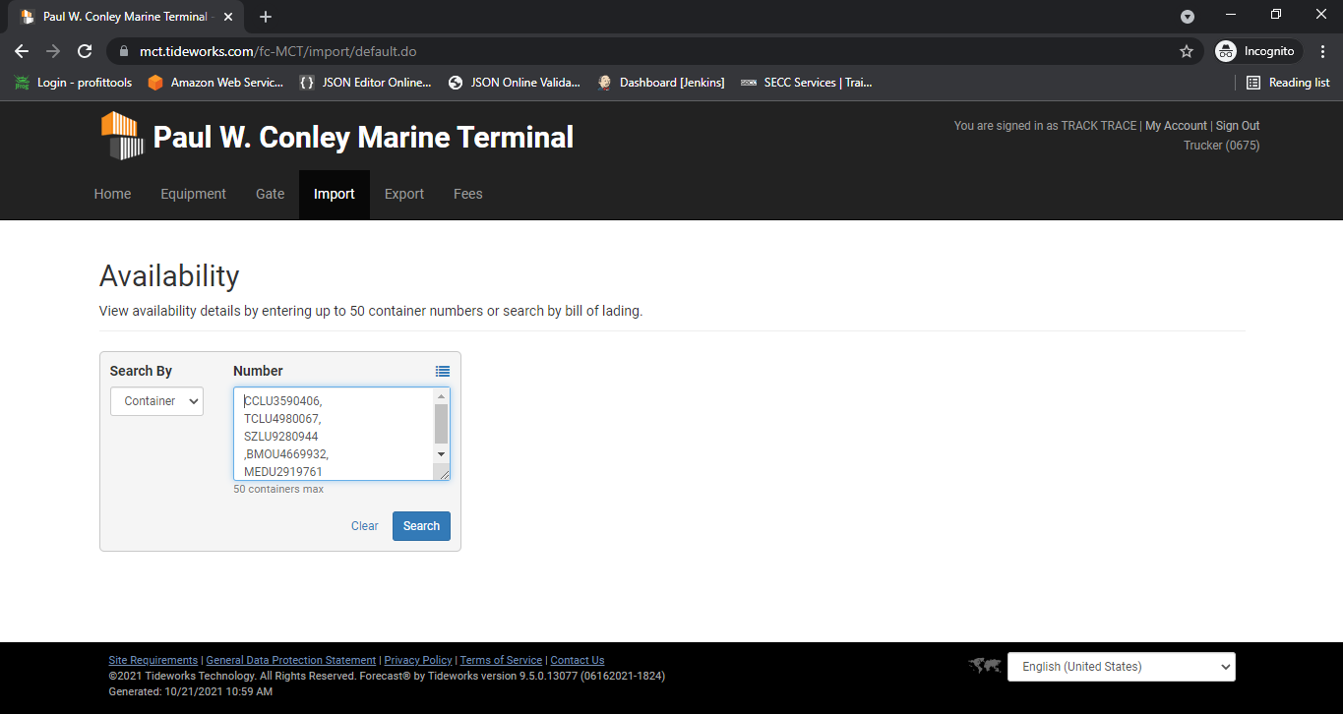The width and height of the screenshot is (1343, 714).
Task: Go to the Home menu
Action: pos(112,194)
